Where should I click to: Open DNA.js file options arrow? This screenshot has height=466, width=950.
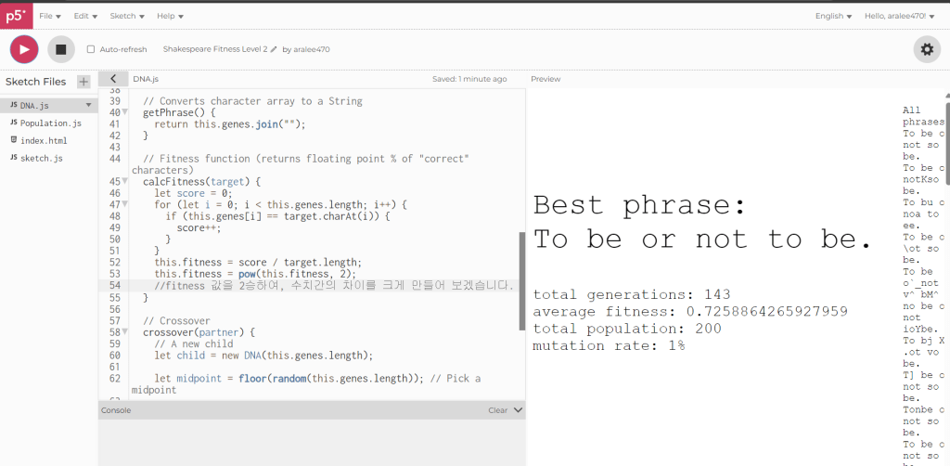coord(88,105)
